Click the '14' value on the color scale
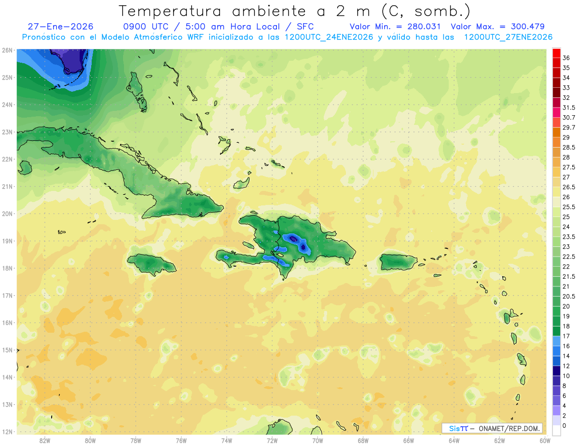The height and width of the screenshot is (447, 579). click(x=566, y=356)
